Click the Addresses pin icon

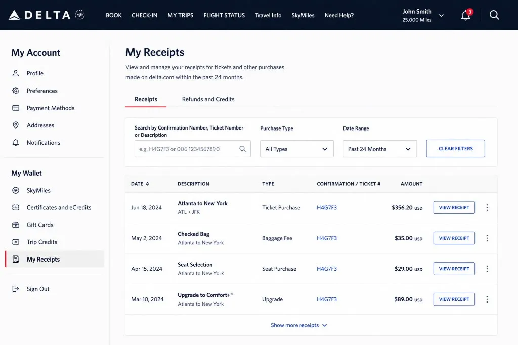tap(16, 125)
